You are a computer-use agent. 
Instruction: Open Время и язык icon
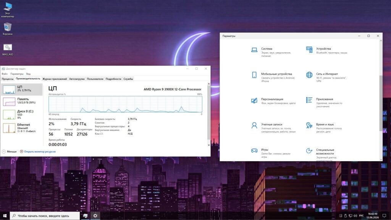[309, 125]
